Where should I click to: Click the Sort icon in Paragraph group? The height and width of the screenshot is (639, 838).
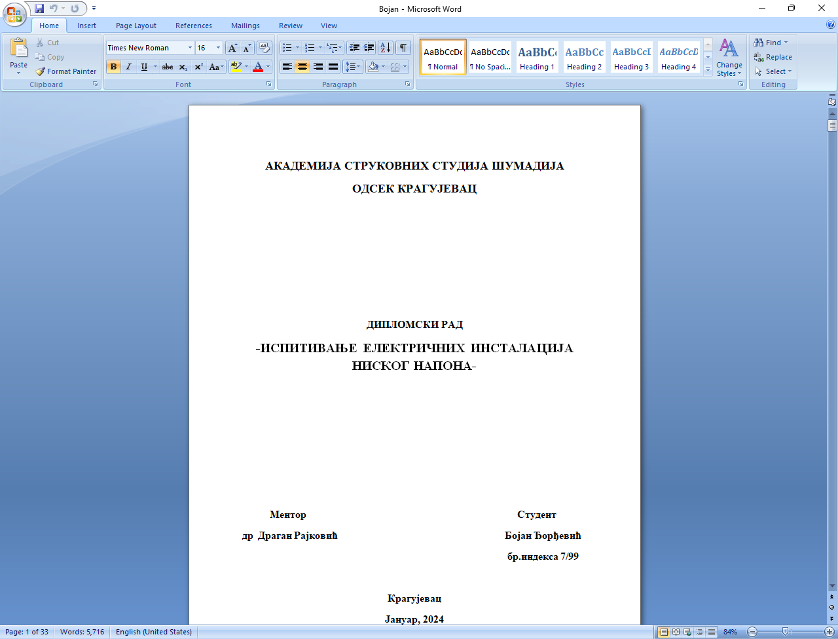coord(385,48)
